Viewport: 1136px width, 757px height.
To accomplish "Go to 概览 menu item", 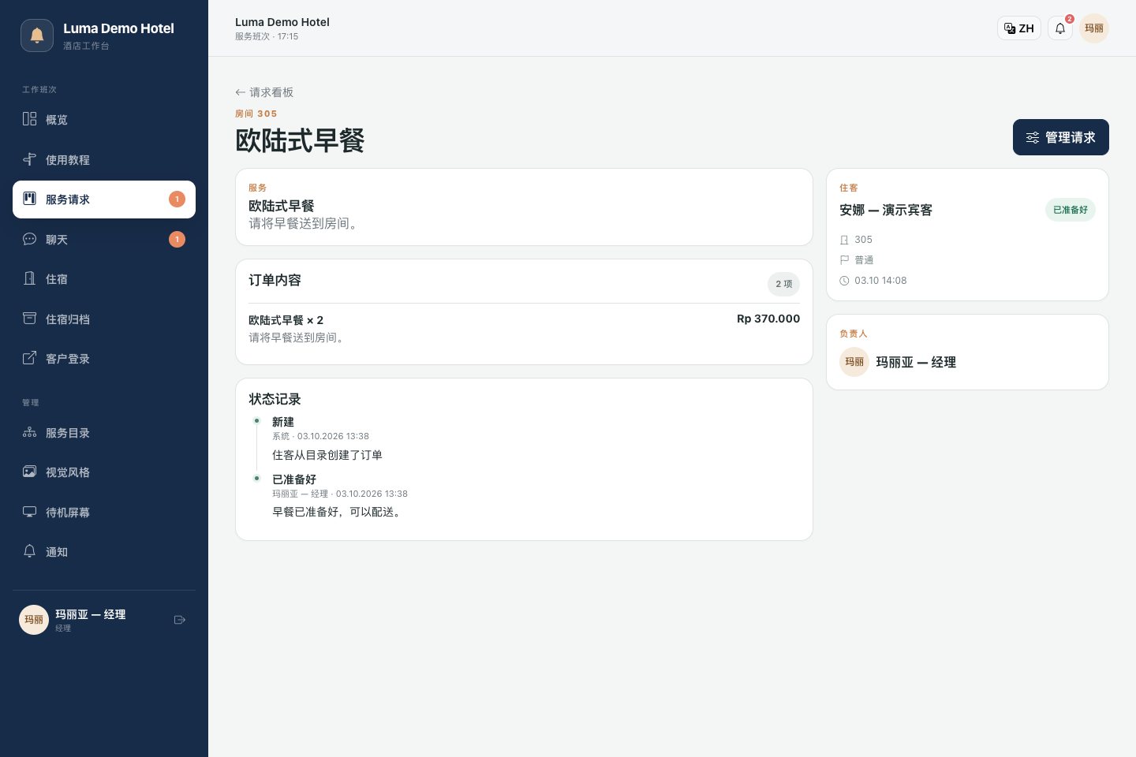I will 104,120.
